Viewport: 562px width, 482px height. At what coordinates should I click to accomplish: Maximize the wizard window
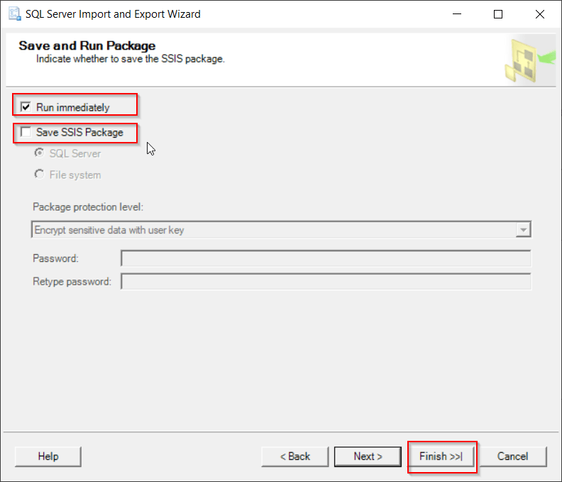pyautogui.click(x=498, y=14)
